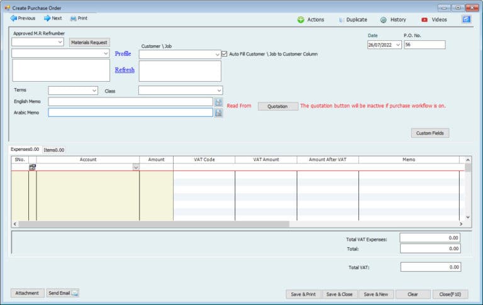Go to Previous purchase order
The image size is (483, 305).
click(23, 18)
